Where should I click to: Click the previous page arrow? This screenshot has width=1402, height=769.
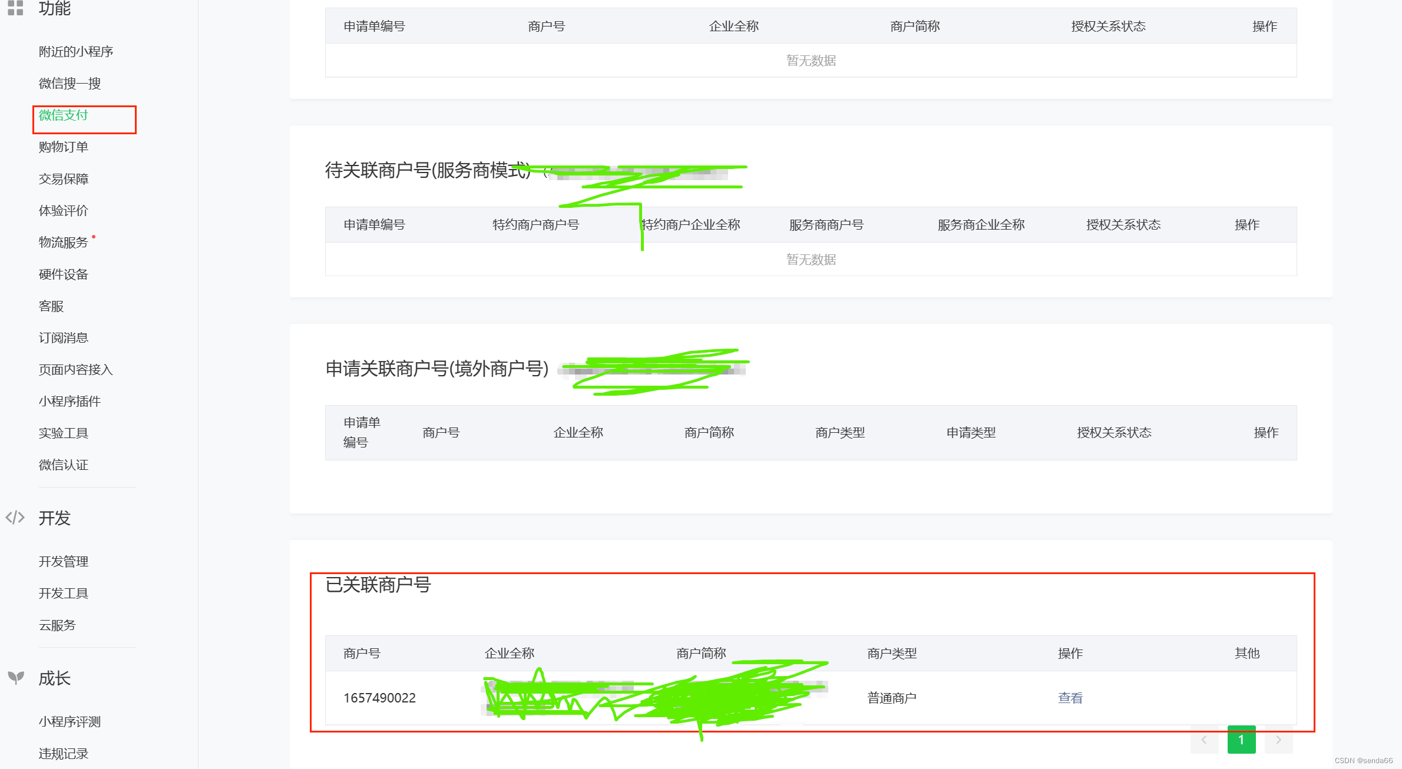click(x=1205, y=741)
